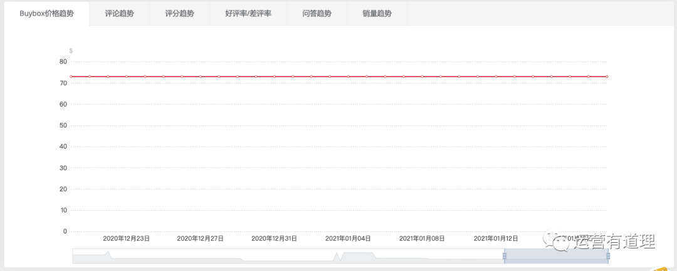The height and width of the screenshot is (271, 677).
Task: Click the first data point on the red price line
Action: [71, 77]
